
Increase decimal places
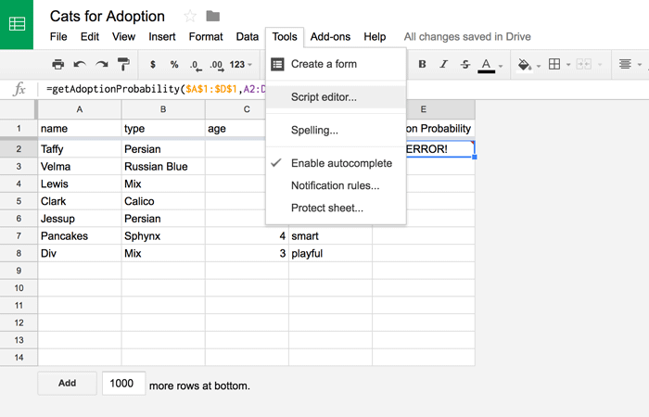(x=216, y=65)
